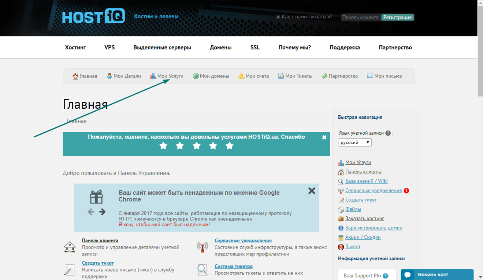The image size is (483, 280).
Task: Click the person icon beside Мои Детали
Action: (109, 76)
